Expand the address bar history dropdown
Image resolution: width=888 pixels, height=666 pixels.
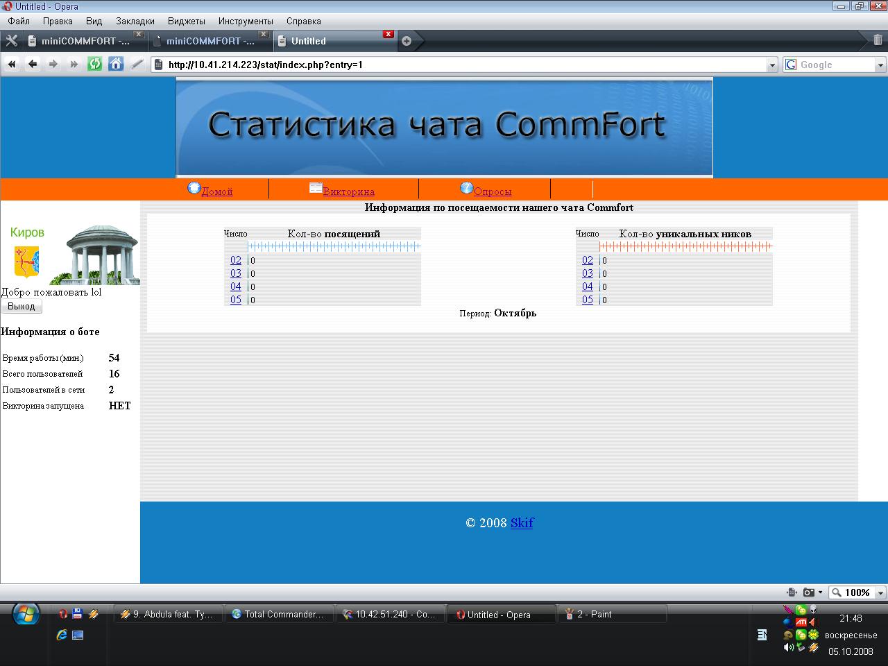(x=772, y=65)
